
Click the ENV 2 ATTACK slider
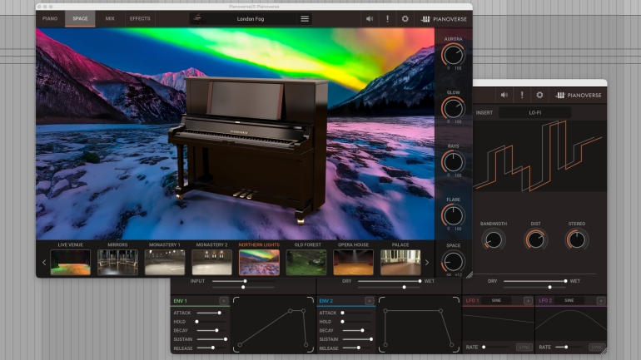357,313
